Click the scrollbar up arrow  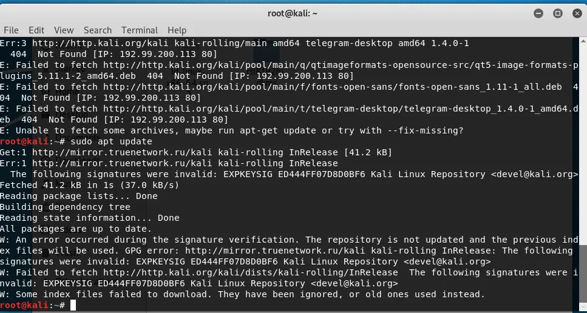[583, 41]
